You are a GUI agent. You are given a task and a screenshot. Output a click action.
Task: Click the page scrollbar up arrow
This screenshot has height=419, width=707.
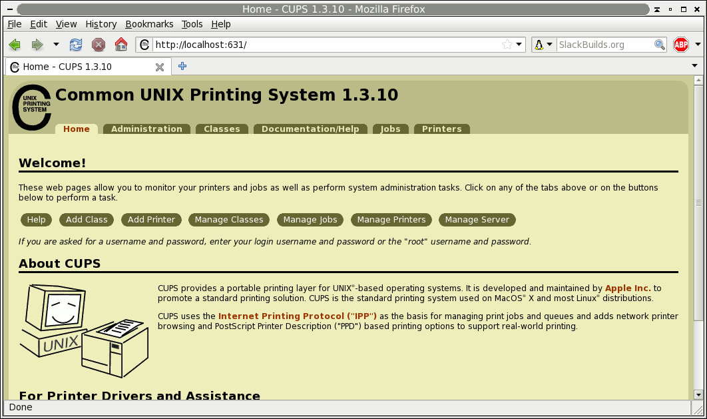pos(698,81)
